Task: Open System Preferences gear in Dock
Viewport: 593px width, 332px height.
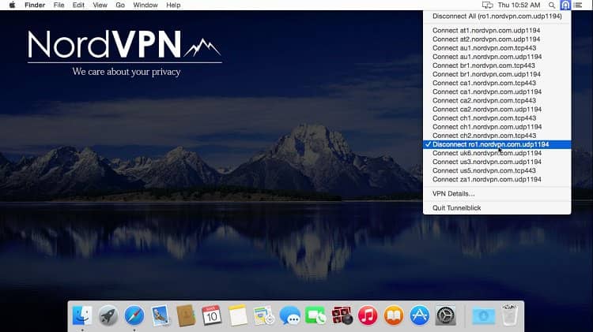Action: click(446, 315)
